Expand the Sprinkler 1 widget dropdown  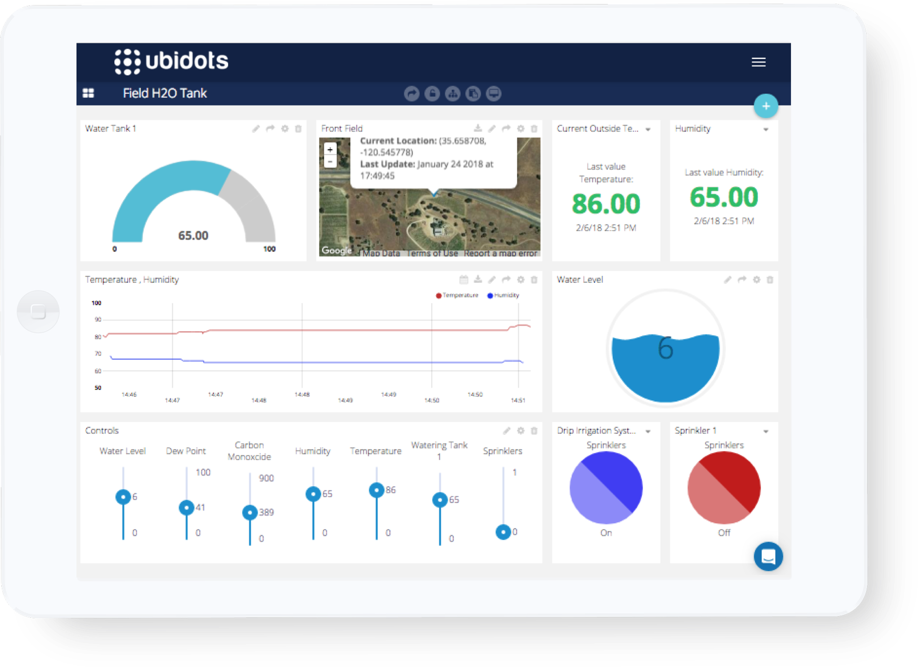[766, 432]
